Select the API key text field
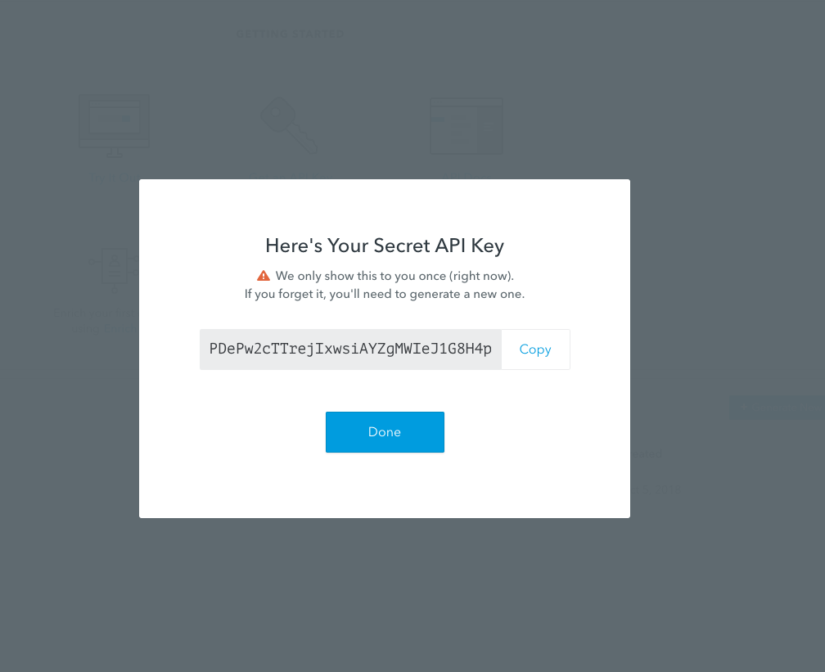The height and width of the screenshot is (672, 825). tap(350, 350)
